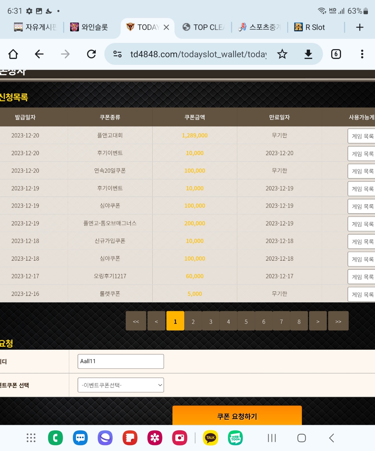Go to first page with << button
The height and width of the screenshot is (451, 375).
coord(136,321)
